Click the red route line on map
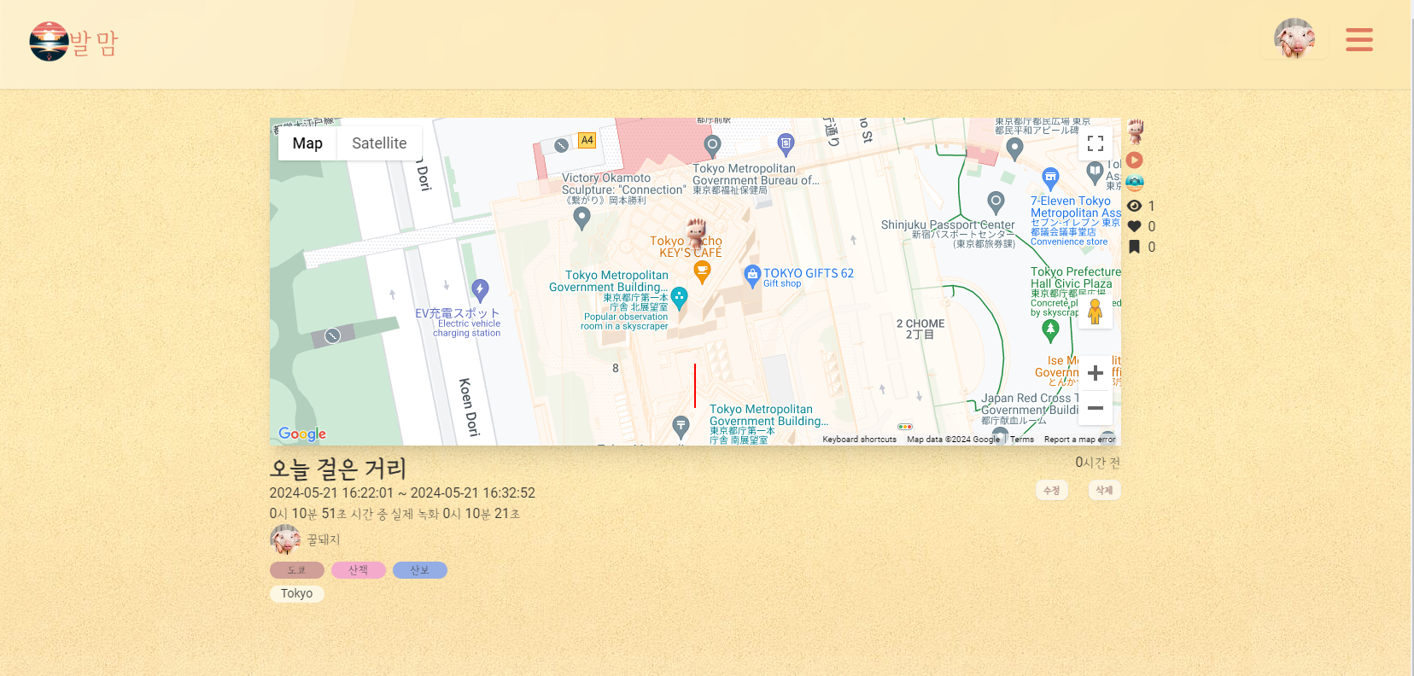This screenshot has height=676, width=1414. (695, 386)
